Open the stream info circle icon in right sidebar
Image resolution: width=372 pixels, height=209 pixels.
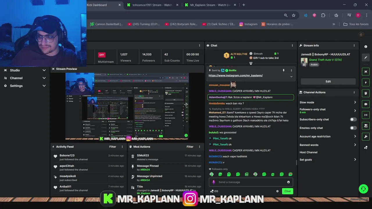(x=366, y=46)
